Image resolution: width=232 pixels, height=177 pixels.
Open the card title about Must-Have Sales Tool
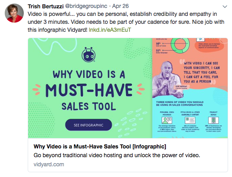(100, 146)
